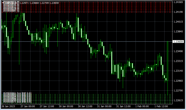
Task: Click the 26 Jan 2023 time axis label
Action: tap(8, 106)
